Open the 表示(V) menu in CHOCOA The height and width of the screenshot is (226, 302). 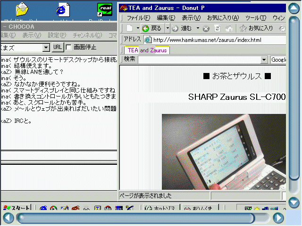coord(32,35)
